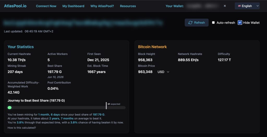Image resolution: width=267 pixels, height=137 pixels.
Task: Open the Connect Now page
Action: [x=46, y=6]
